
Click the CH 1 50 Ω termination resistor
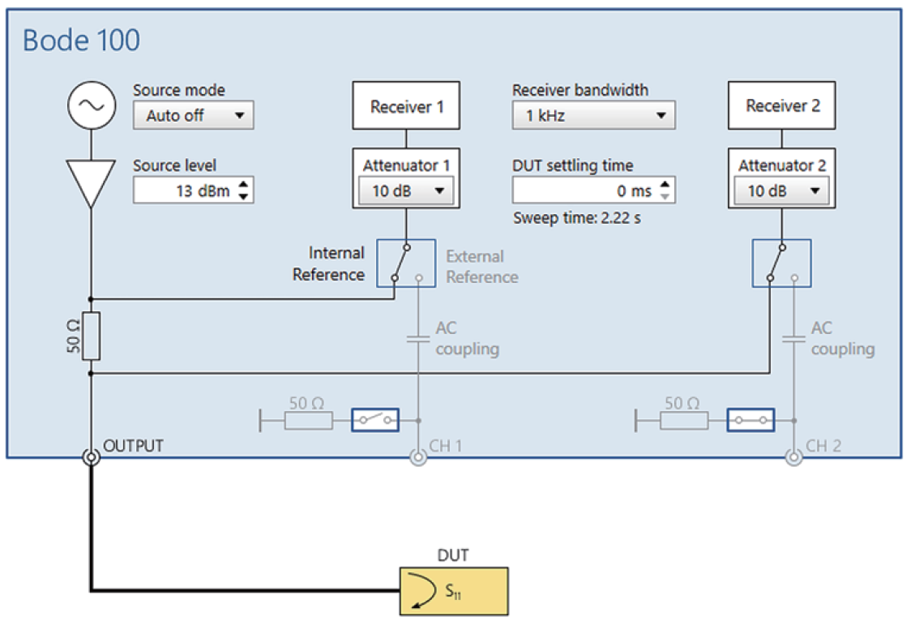[x=309, y=420]
